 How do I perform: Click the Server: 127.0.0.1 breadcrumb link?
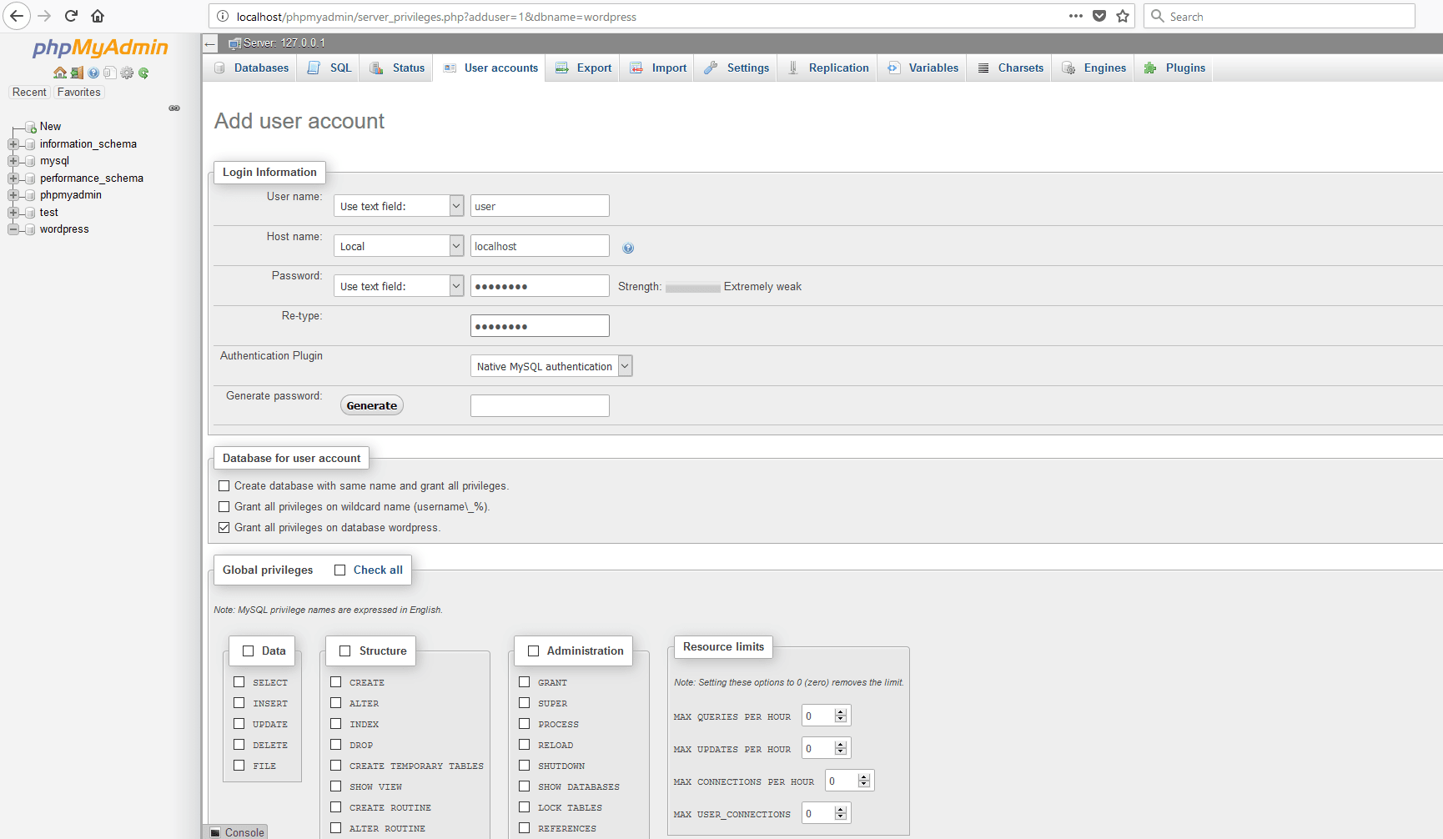284,43
